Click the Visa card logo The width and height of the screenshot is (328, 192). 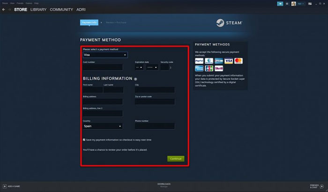tap(229, 61)
